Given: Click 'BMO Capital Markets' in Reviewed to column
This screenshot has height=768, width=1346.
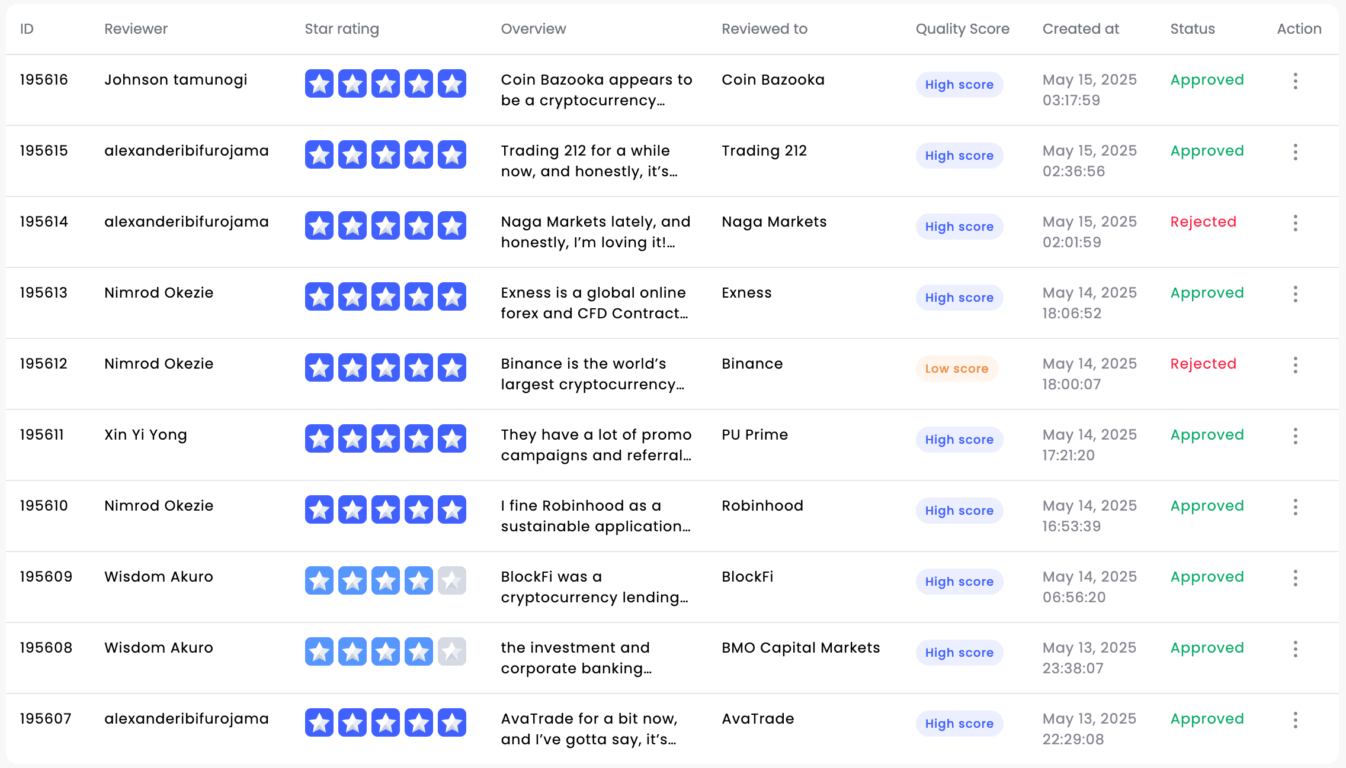Looking at the screenshot, I should (x=801, y=648).
